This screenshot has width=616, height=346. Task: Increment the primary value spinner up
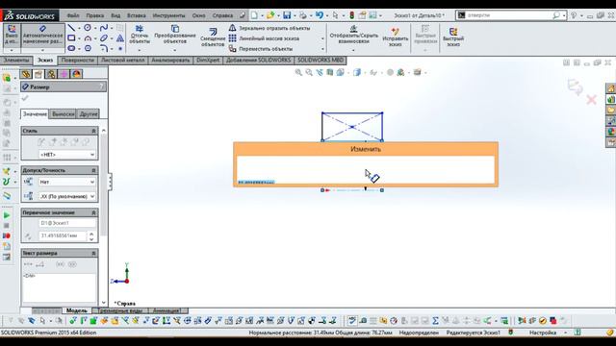click(x=91, y=234)
